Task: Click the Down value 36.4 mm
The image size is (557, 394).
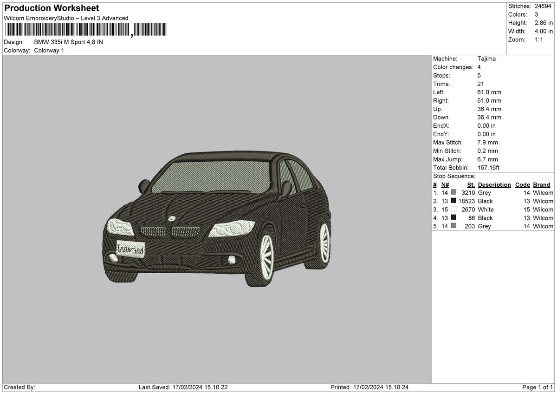Action: click(x=489, y=117)
